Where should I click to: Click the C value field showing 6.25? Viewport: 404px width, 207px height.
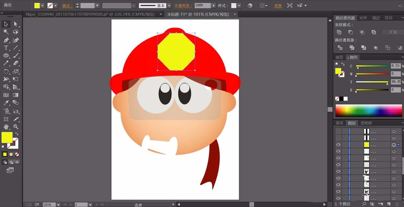point(396,66)
